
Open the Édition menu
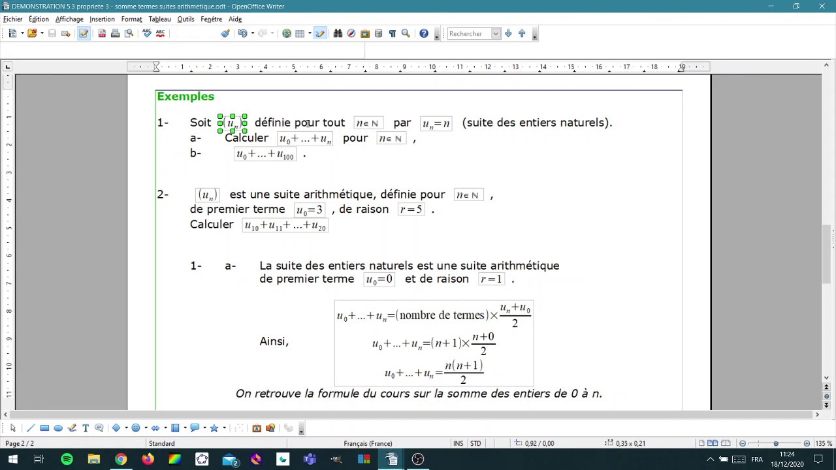(39, 19)
